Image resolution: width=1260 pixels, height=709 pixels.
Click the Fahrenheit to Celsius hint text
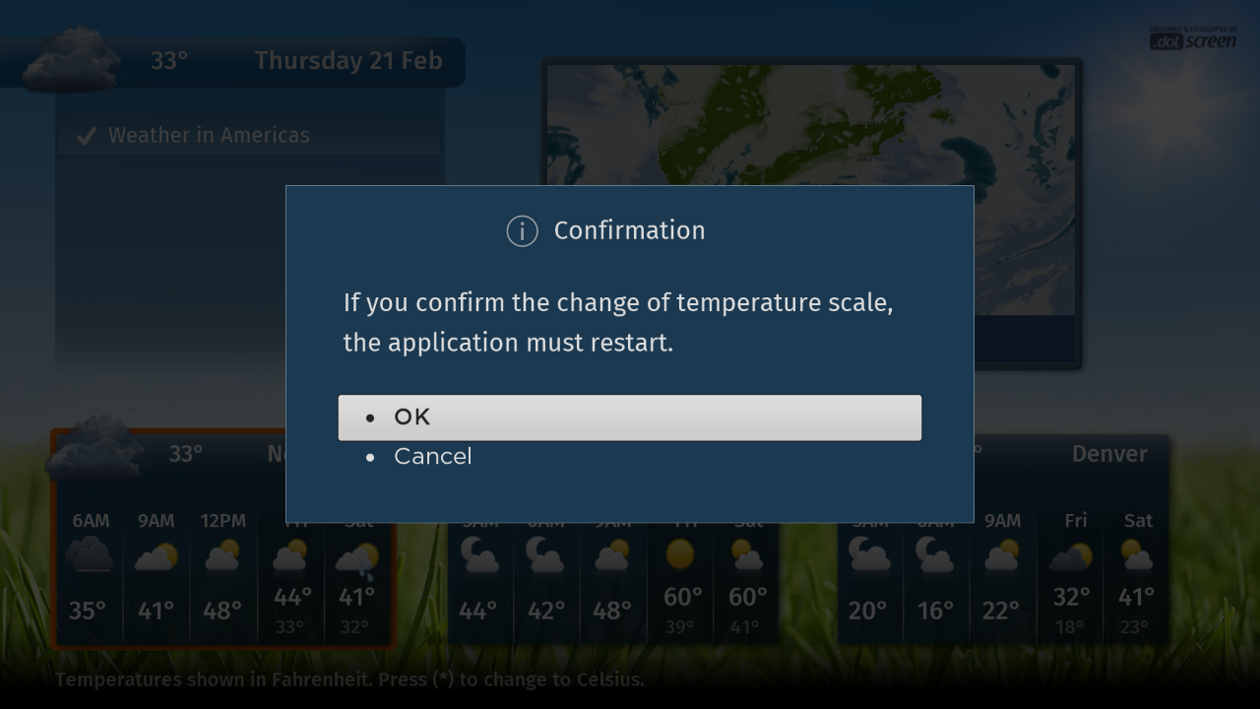click(349, 679)
